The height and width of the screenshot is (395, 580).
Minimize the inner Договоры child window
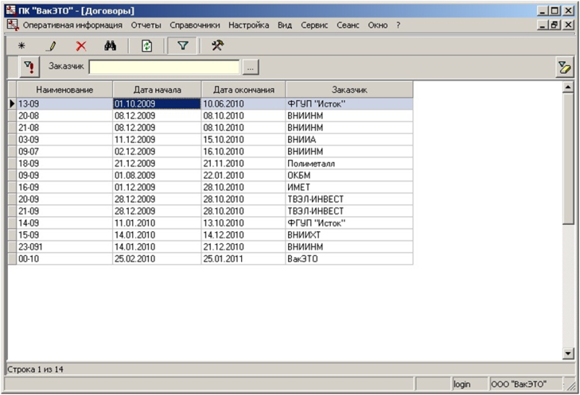(543, 25)
